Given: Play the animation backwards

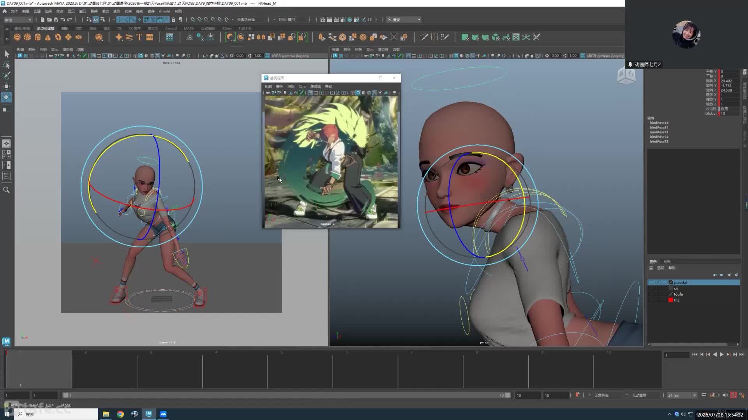Looking at the screenshot, I should pos(715,354).
